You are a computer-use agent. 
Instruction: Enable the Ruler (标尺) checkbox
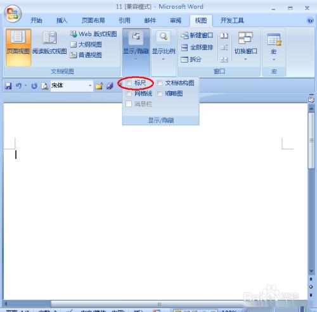coord(129,83)
